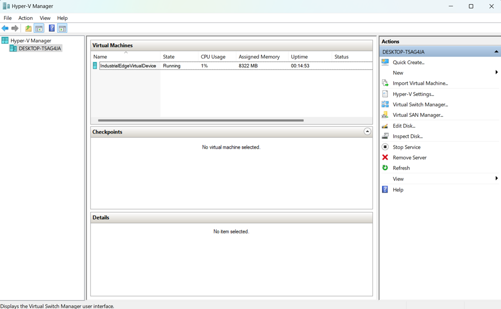Viewport: 501px width, 309px height.
Task: Open the Virtual Switch Manager
Action: click(420, 104)
